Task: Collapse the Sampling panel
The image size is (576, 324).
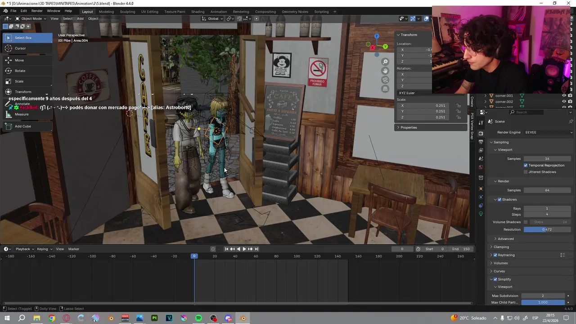Action: [x=501, y=142]
